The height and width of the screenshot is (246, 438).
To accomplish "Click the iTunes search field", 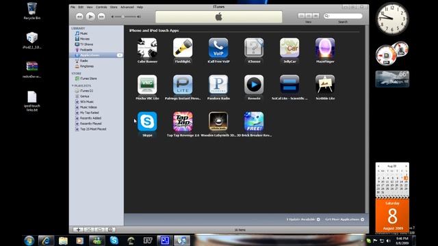I will coord(343,16).
